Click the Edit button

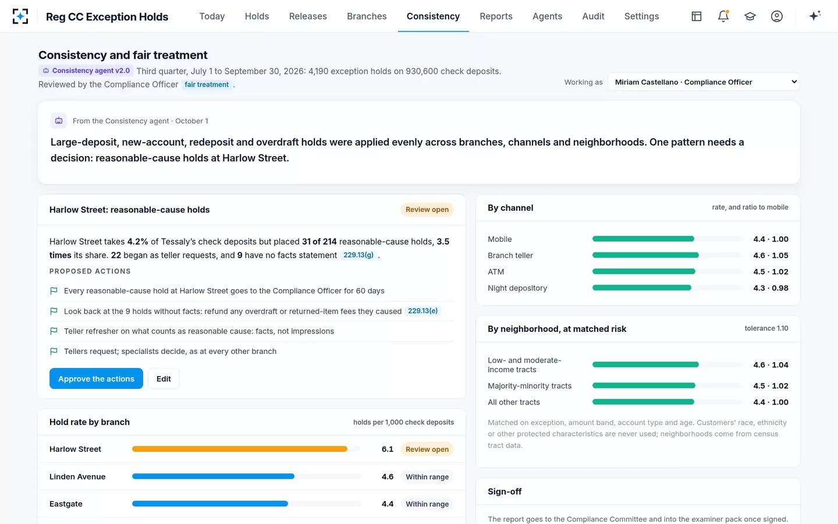[164, 378]
